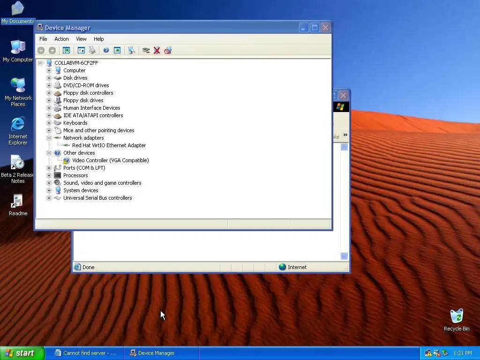Open the Readme desktop shortcut

click(18, 205)
